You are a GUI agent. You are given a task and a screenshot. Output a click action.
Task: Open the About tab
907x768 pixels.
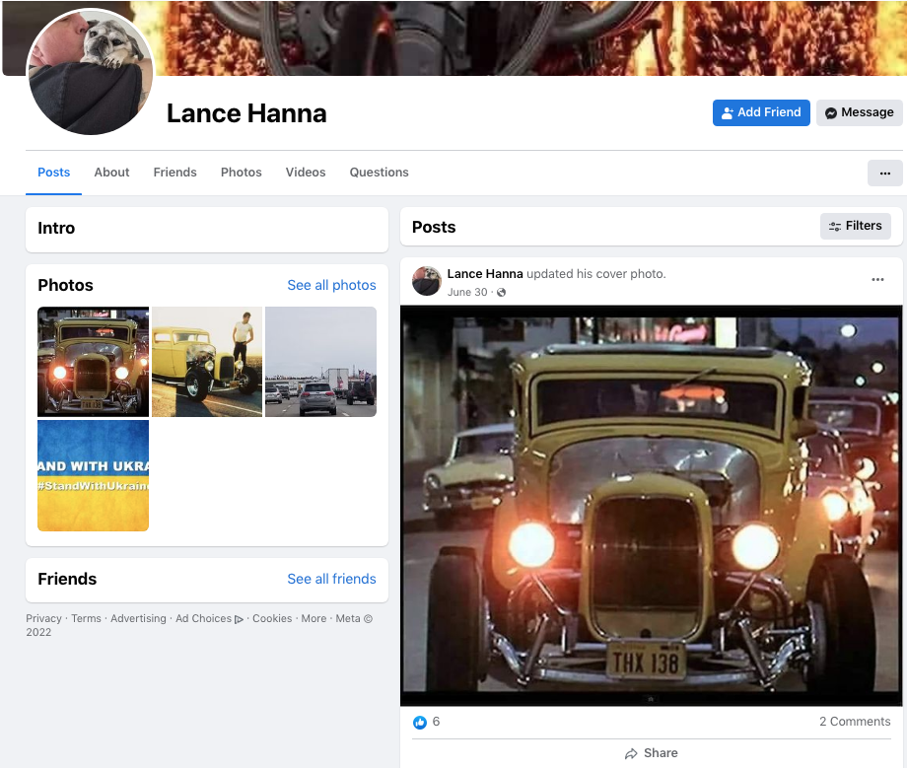pyautogui.click(x=111, y=173)
